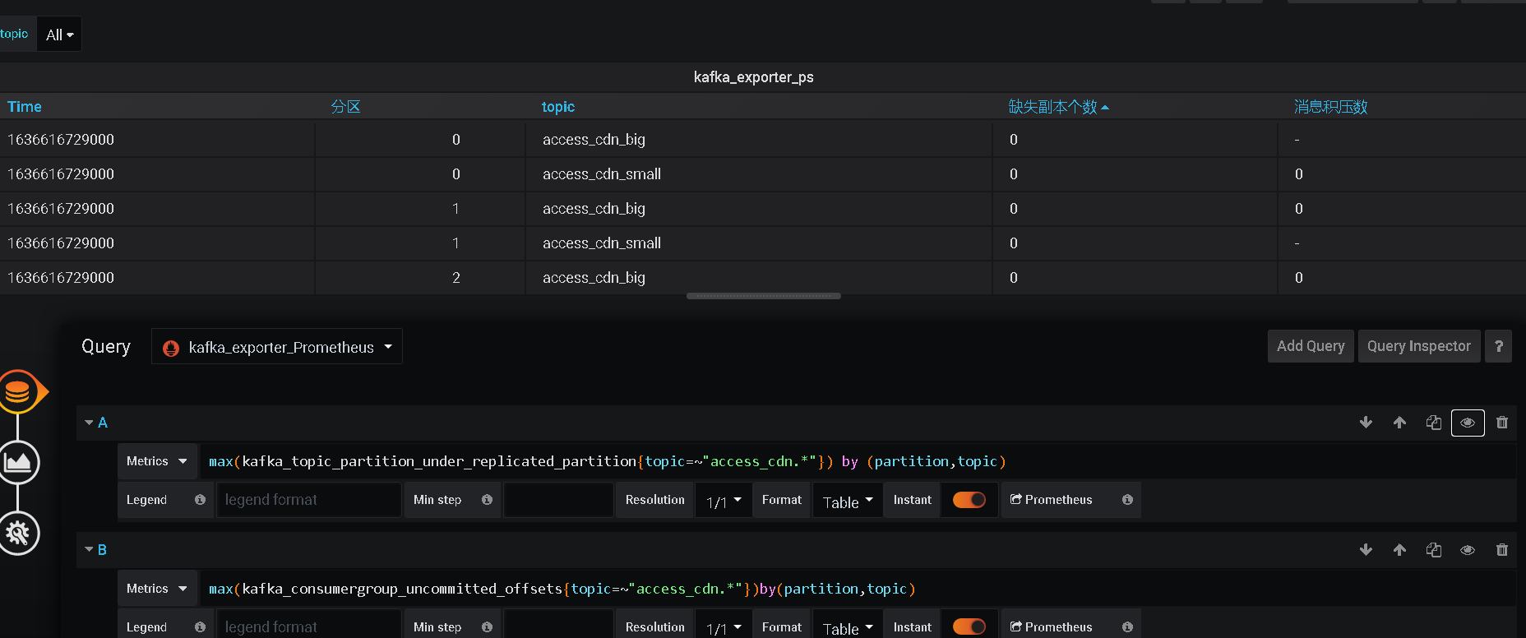Open the Query Inspector
This screenshot has height=638, width=1526.
(1418, 346)
